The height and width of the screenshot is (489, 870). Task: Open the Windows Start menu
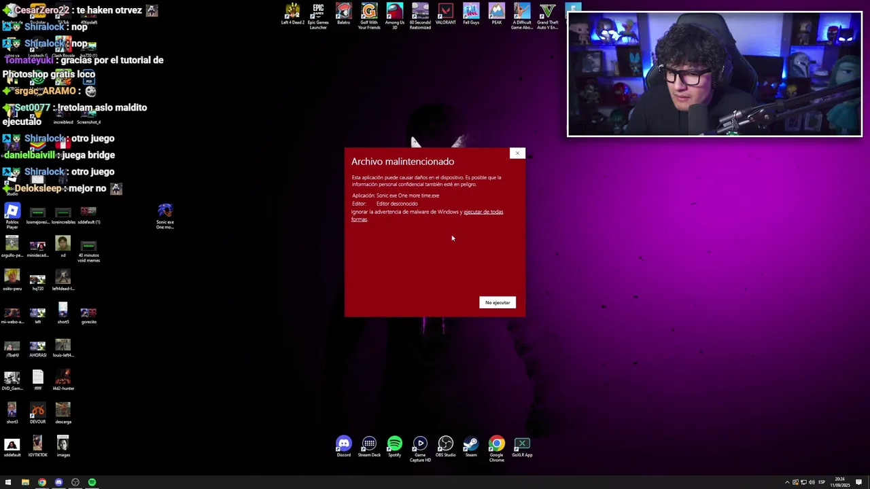click(x=8, y=482)
